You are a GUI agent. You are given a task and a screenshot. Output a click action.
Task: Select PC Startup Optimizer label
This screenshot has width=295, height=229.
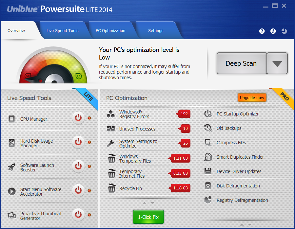click(237, 114)
